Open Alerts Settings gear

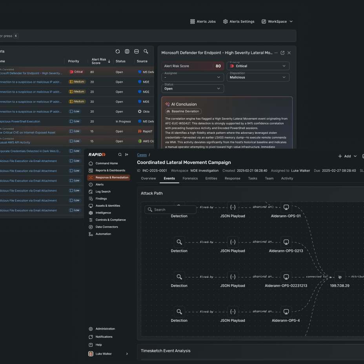point(238,22)
